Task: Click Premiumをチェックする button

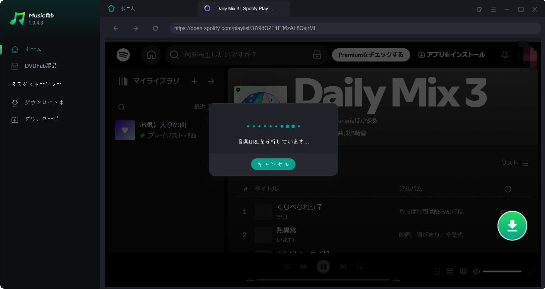Action: (x=371, y=55)
